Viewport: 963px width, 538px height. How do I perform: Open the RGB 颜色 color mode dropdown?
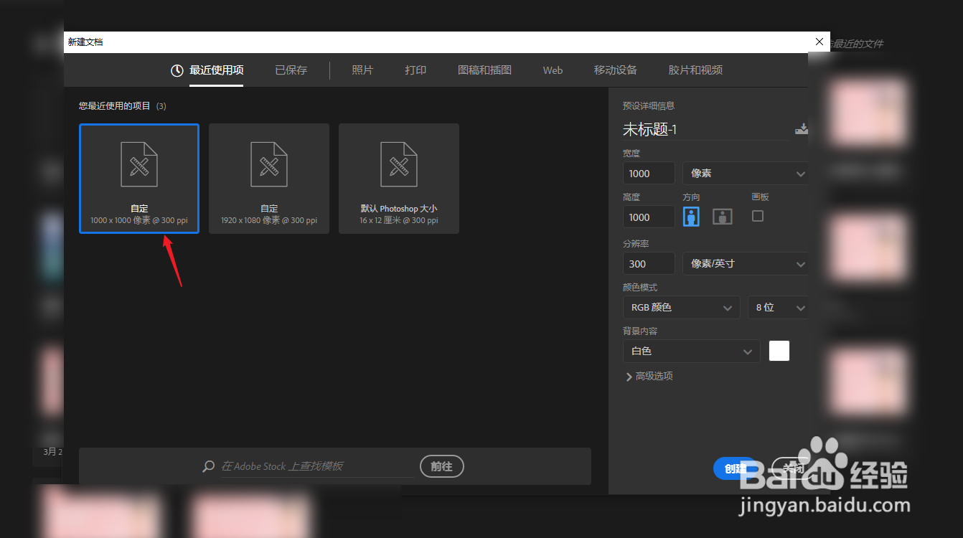tap(680, 307)
